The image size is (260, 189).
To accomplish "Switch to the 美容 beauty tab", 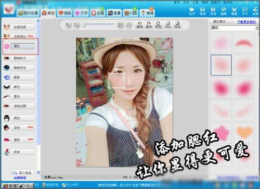I will (48, 13).
